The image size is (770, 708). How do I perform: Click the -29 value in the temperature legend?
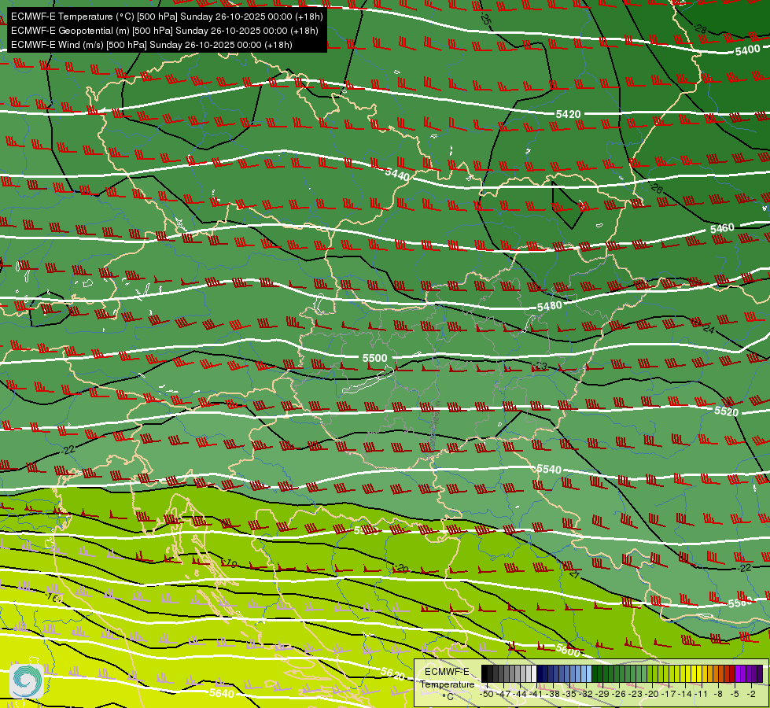[602, 695]
